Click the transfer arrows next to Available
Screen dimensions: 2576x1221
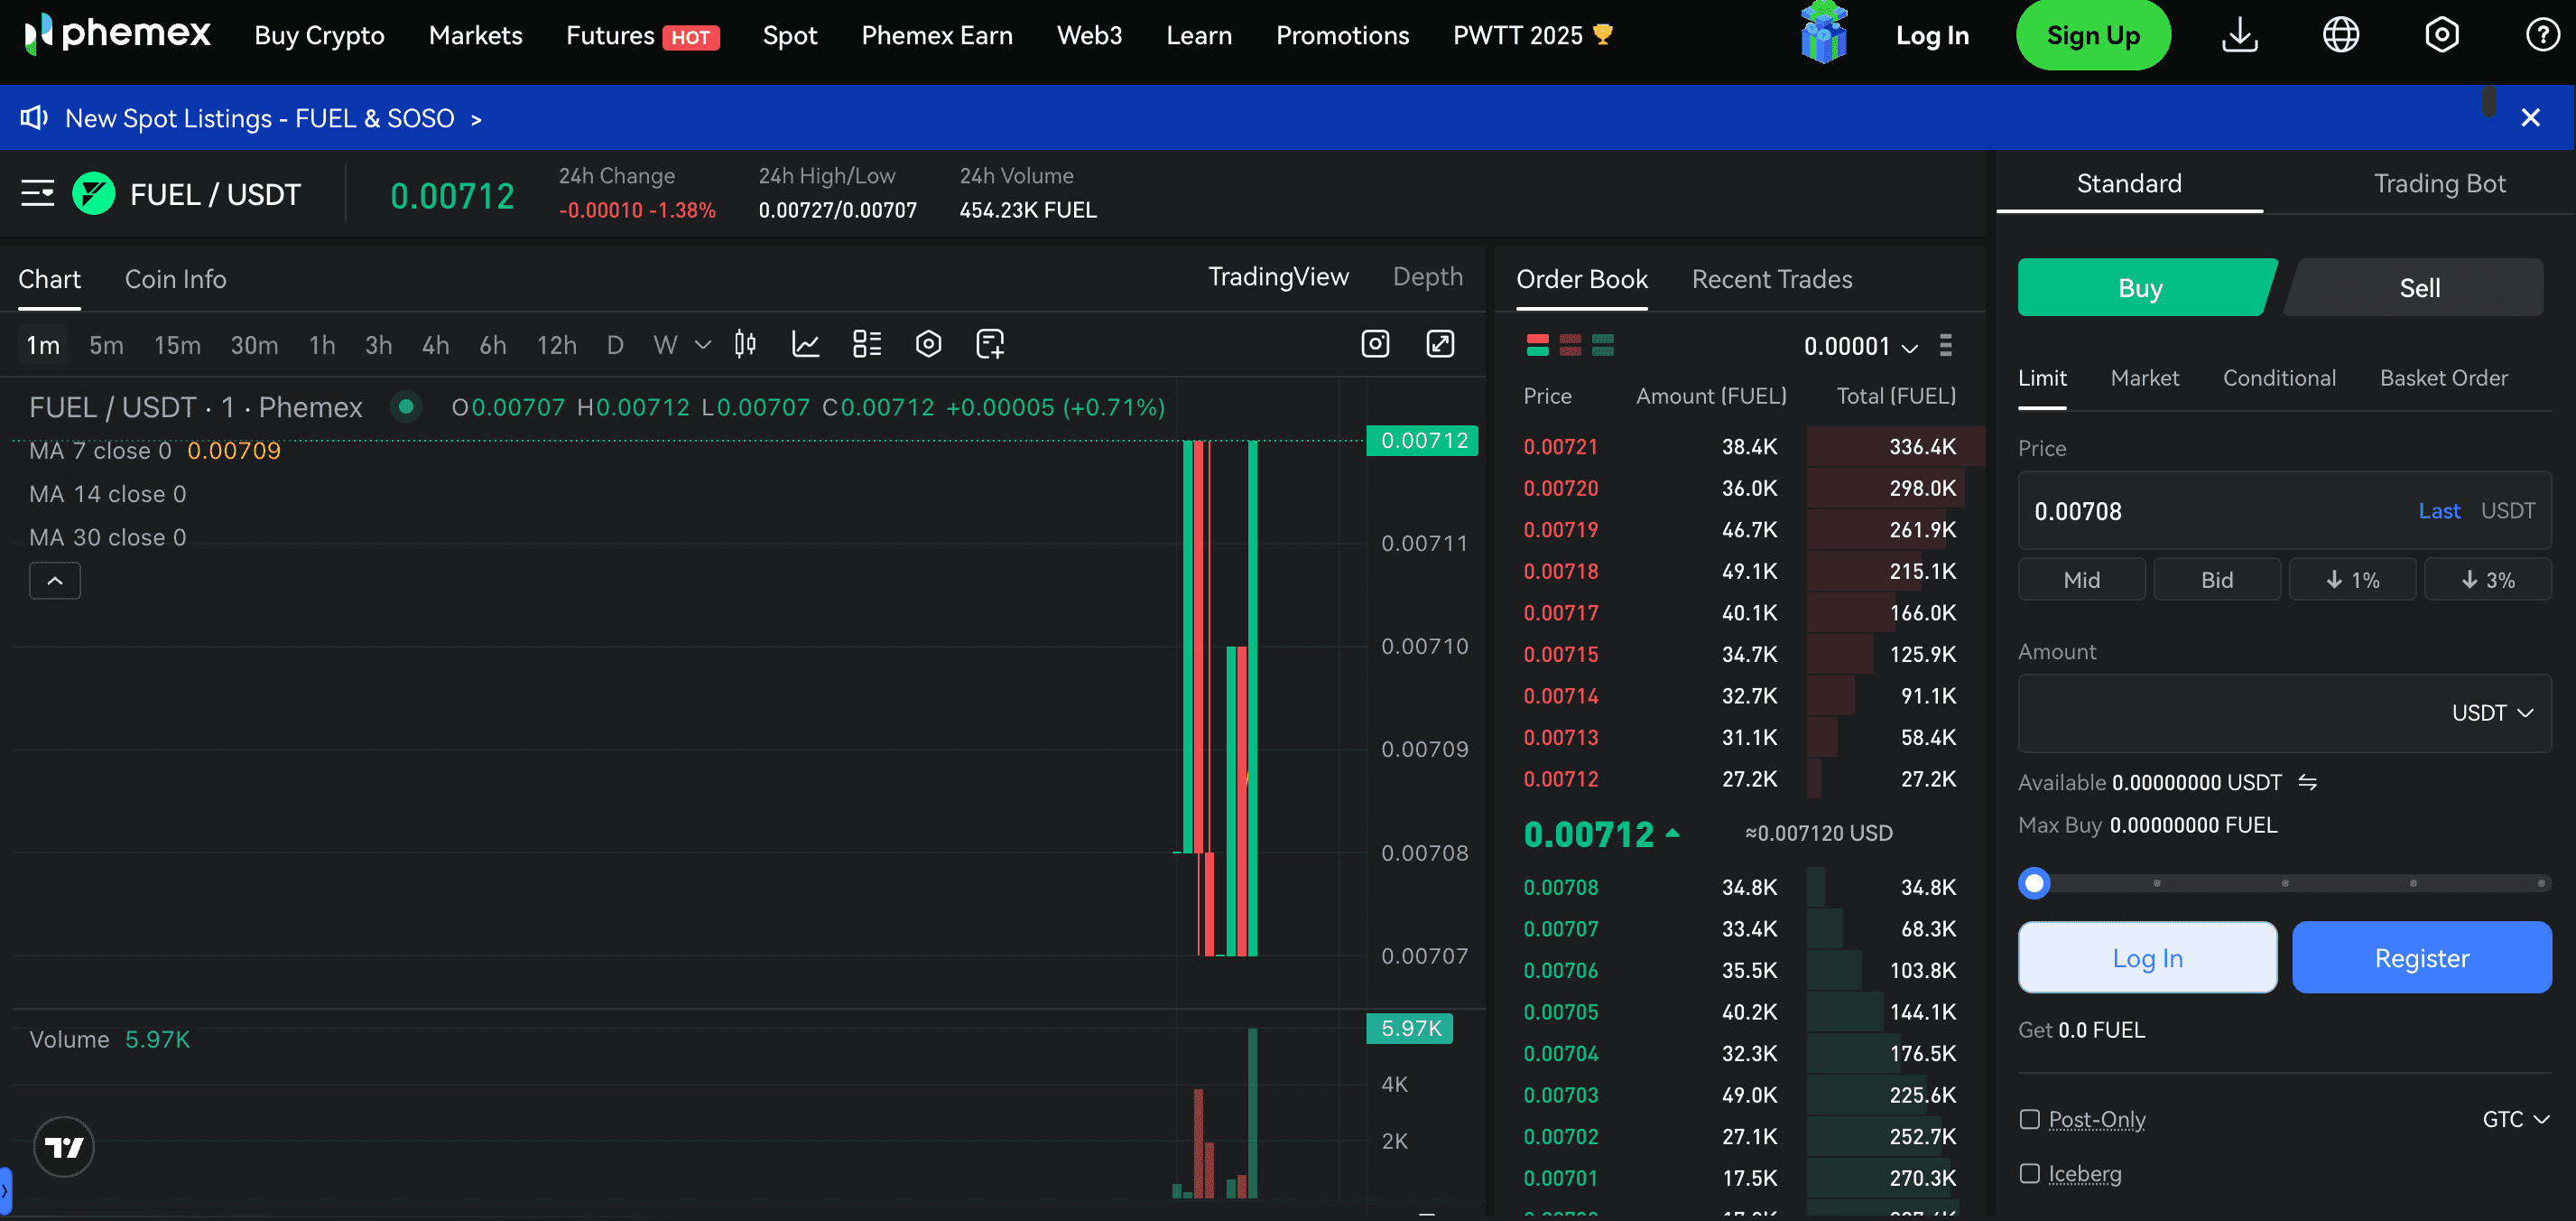(2307, 782)
